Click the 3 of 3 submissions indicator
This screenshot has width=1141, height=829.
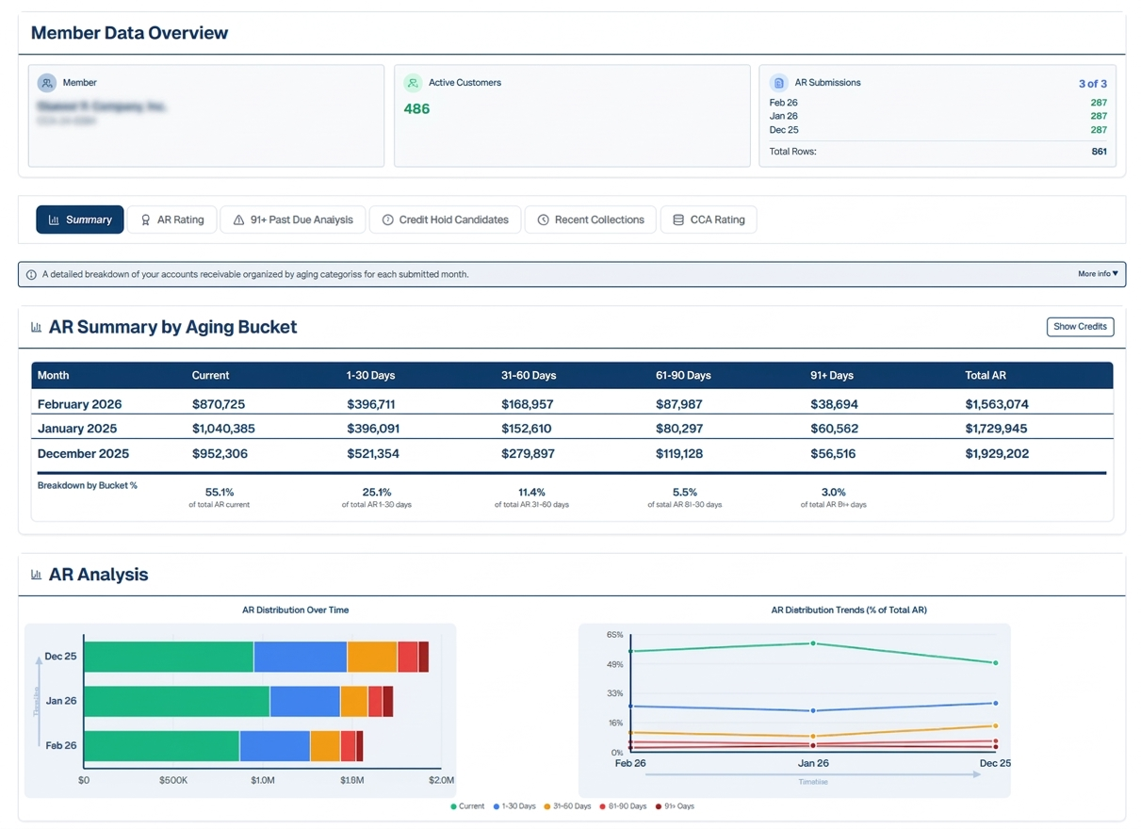1093,84
